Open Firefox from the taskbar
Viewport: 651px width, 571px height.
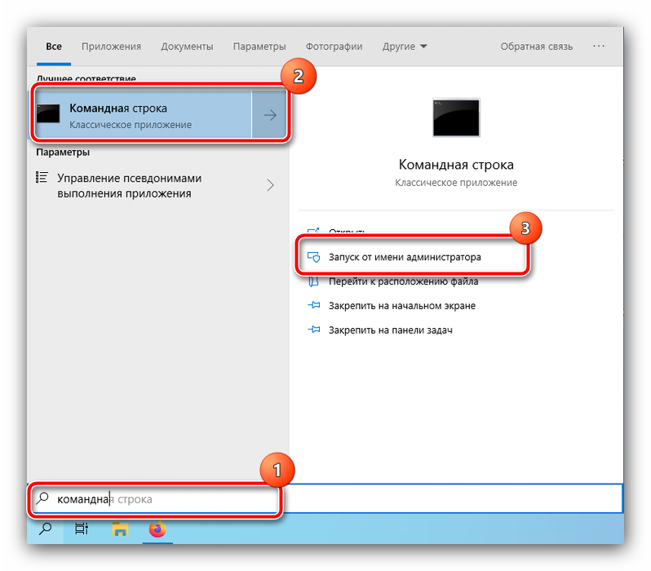point(157,529)
